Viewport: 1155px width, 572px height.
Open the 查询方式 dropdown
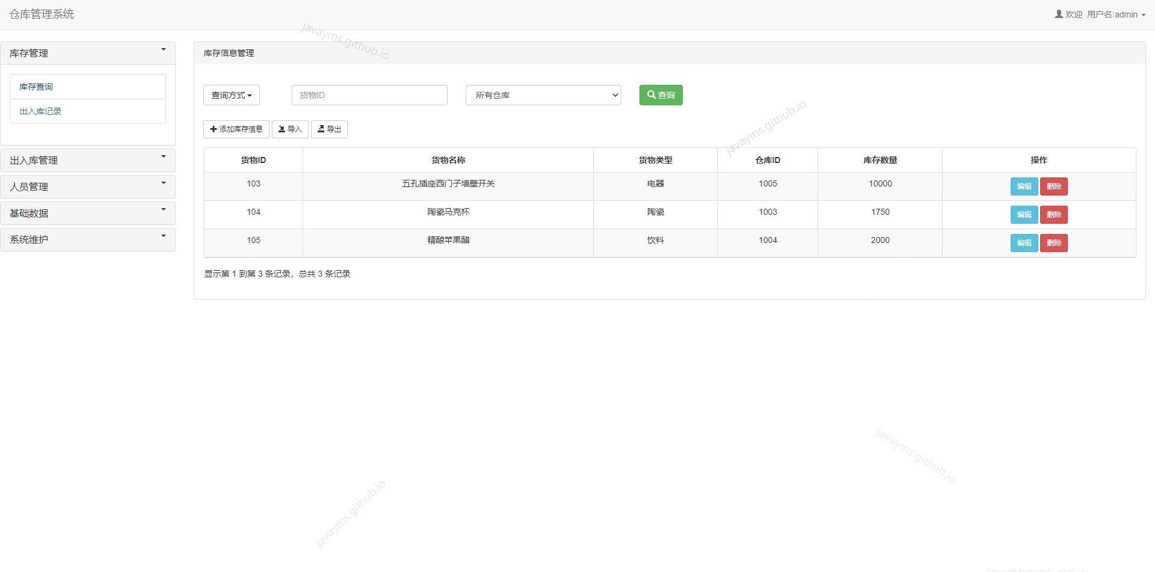[x=231, y=94]
